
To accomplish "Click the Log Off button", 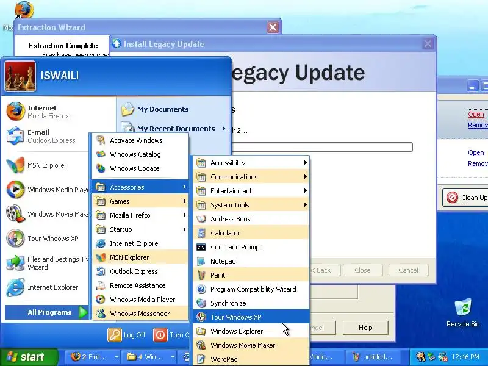I will pyautogui.click(x=127, y=335).
